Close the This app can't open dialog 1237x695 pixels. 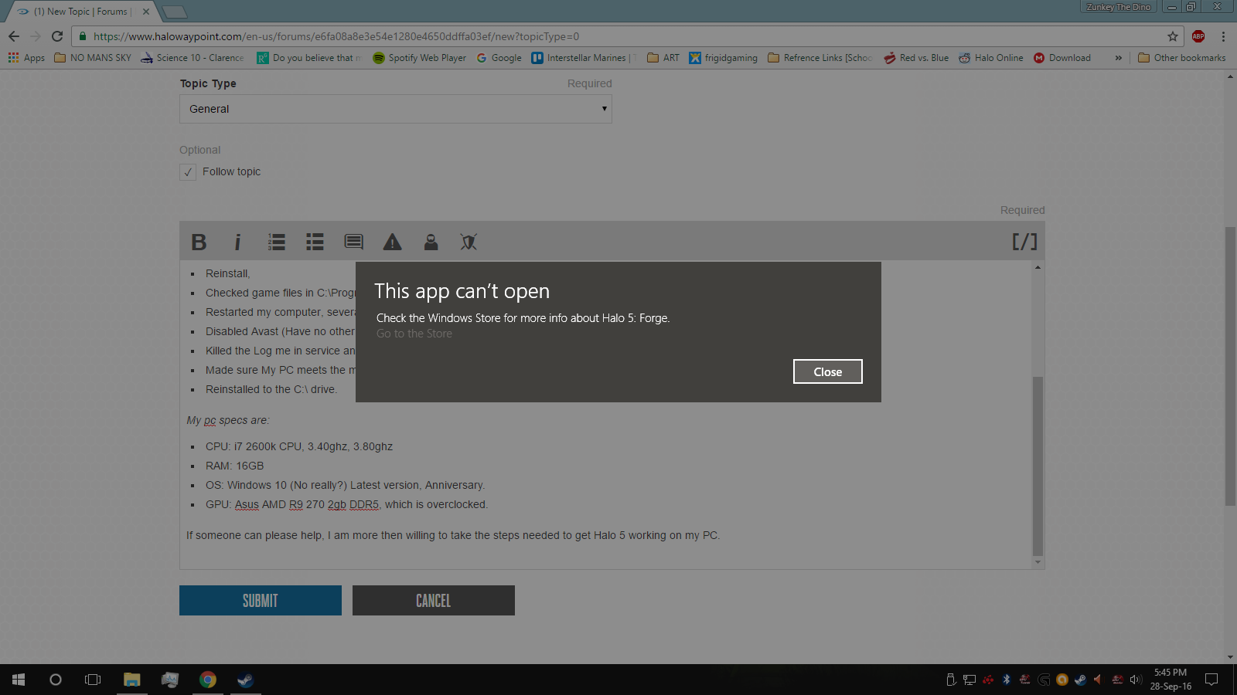[828, 371]
